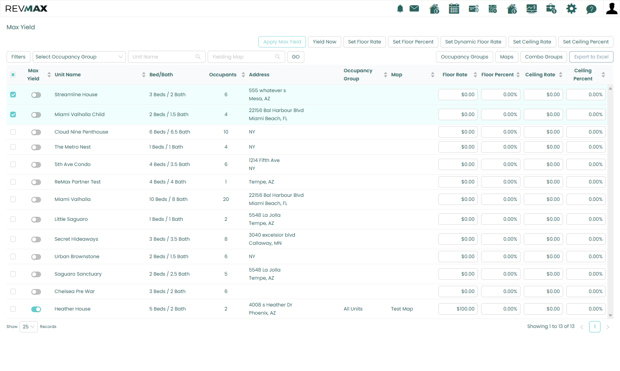Open the credit card with dollar icon
The width and height of the screenshot is (620, 371).
coord(474,9)
